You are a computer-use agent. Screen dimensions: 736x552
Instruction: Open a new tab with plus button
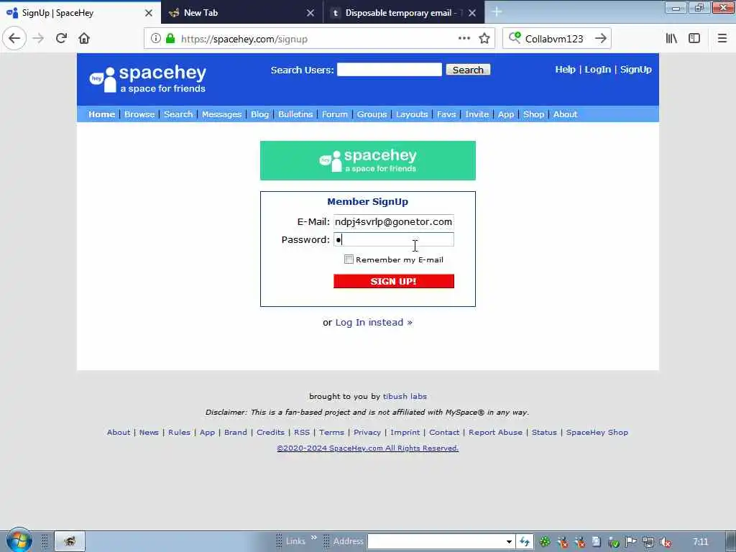(x=497, y=13)
